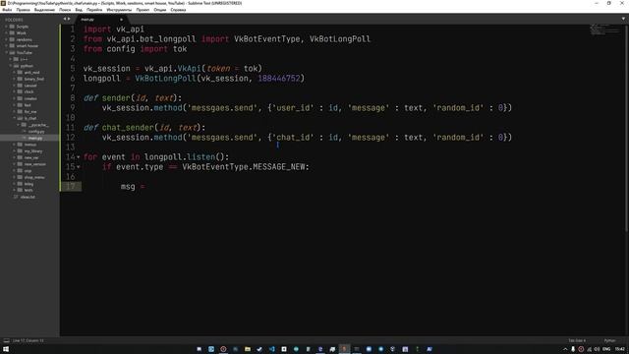Fold the if block at line 15

click(x=79, y=166)
